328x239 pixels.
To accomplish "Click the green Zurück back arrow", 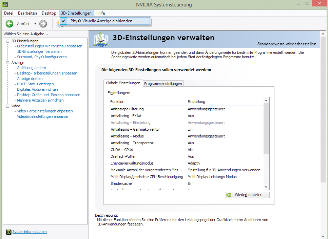I will coord(9,24).
